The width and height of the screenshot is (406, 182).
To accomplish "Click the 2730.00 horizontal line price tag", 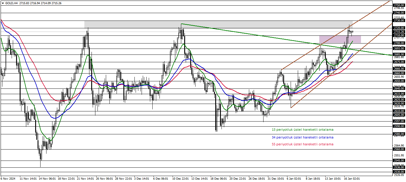I will 399,21.
